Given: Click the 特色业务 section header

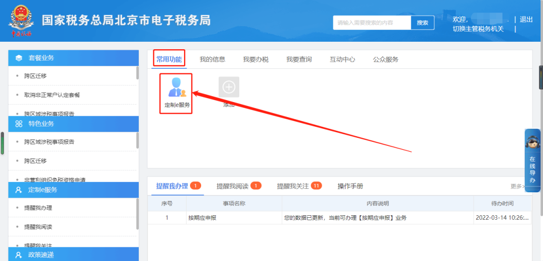Looking at the screenshot, I should coord(73,124).
